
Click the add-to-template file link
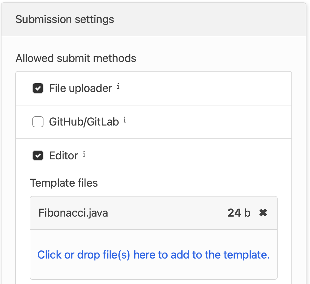(x=154, y=255)
